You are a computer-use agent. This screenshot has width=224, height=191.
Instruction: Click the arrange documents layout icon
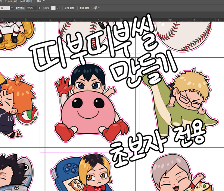[38, 1]
